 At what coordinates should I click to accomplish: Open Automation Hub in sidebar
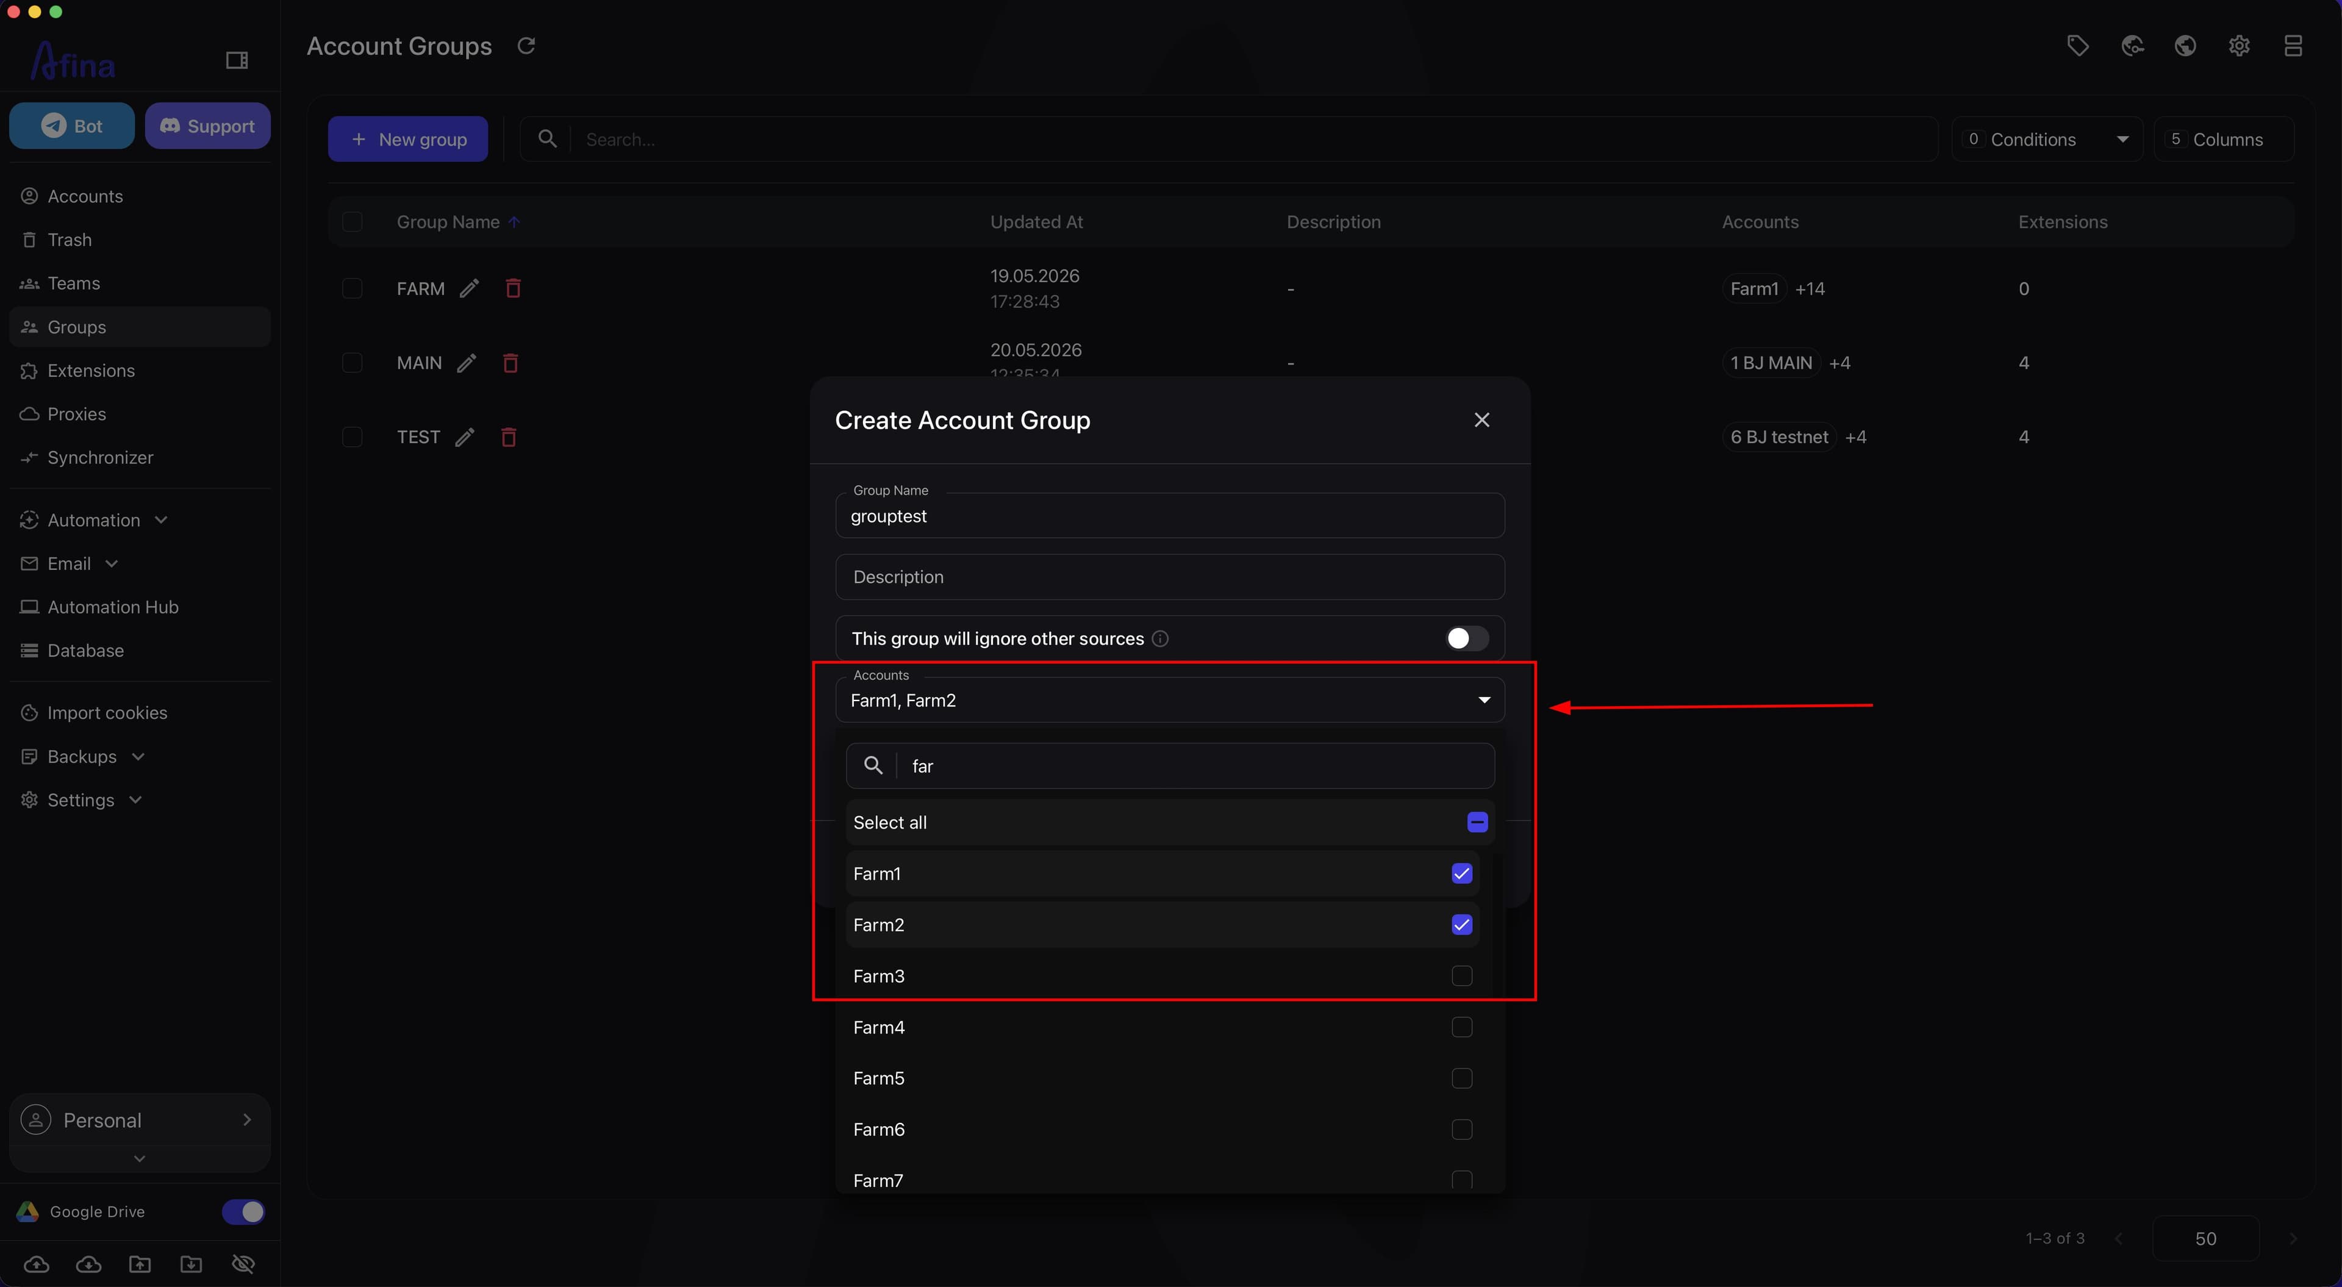click(x=140, y=607)
